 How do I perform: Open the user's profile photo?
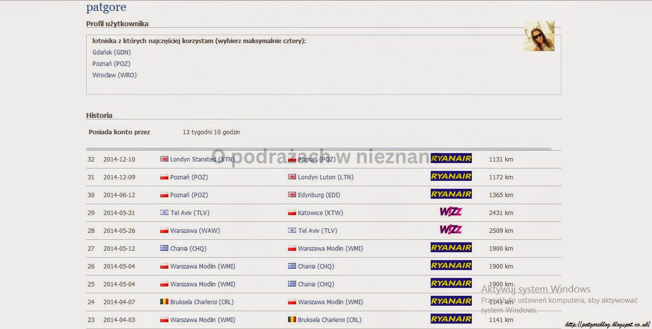539,36
